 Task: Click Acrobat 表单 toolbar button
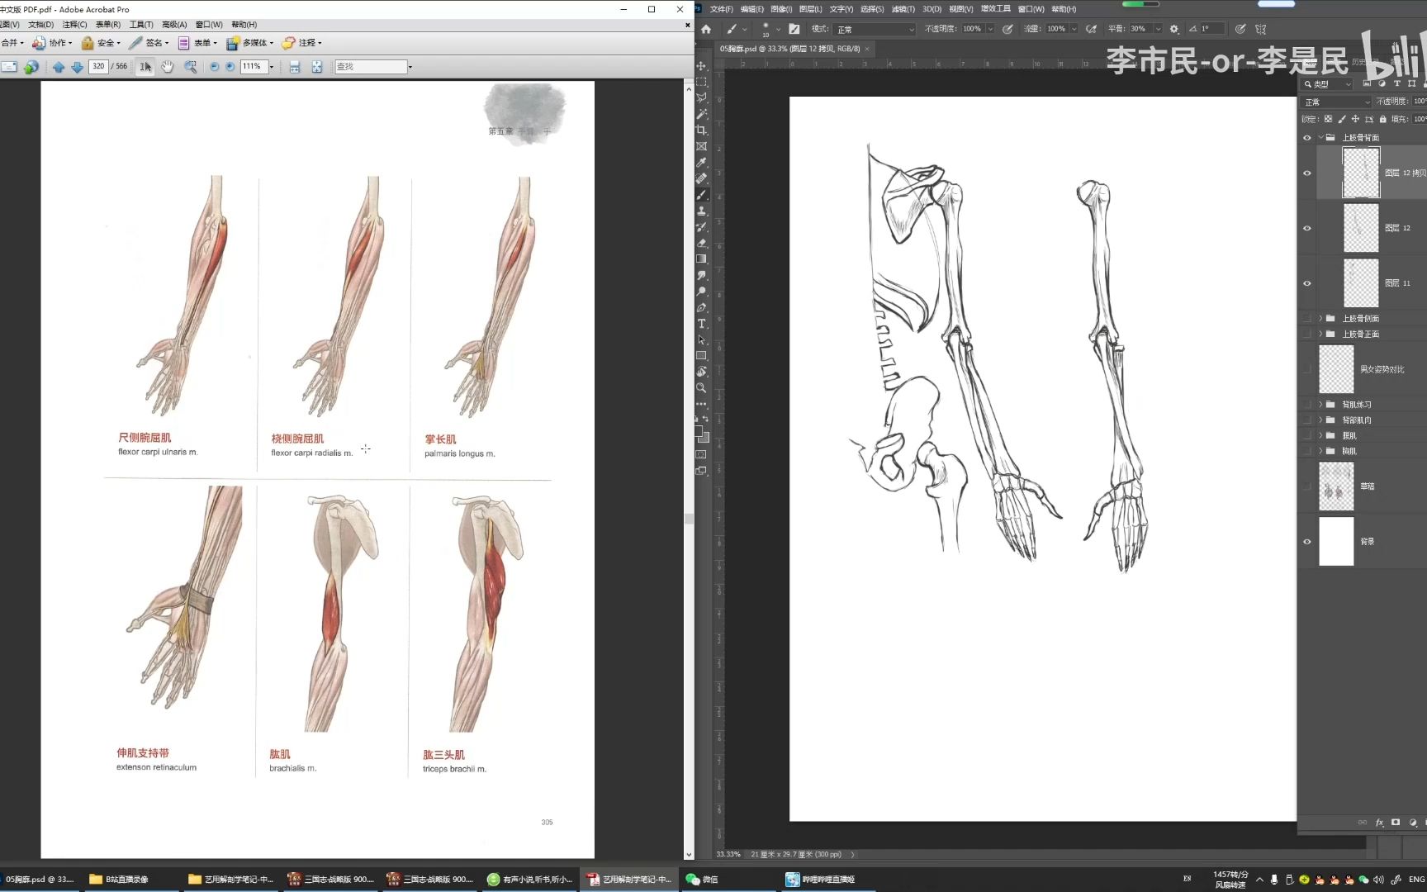(197, 43)
